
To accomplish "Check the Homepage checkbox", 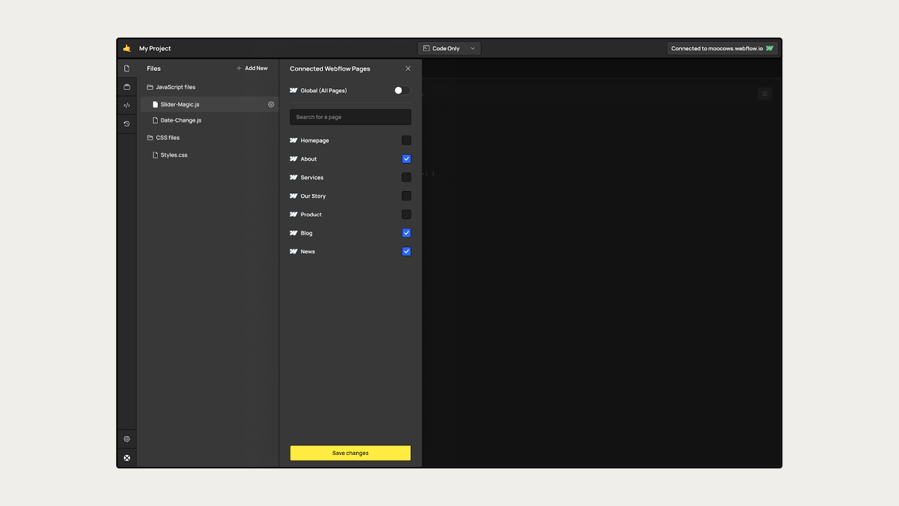I will tap(406, 141).
